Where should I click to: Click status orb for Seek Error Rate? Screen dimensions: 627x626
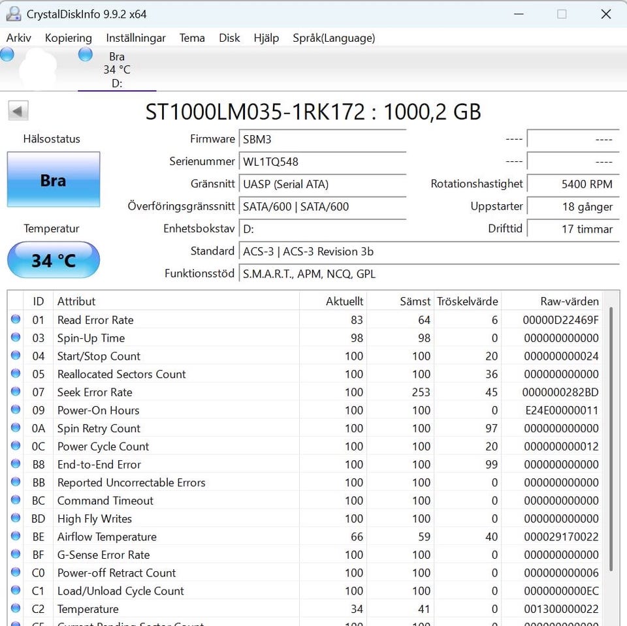tap(16, 392)
